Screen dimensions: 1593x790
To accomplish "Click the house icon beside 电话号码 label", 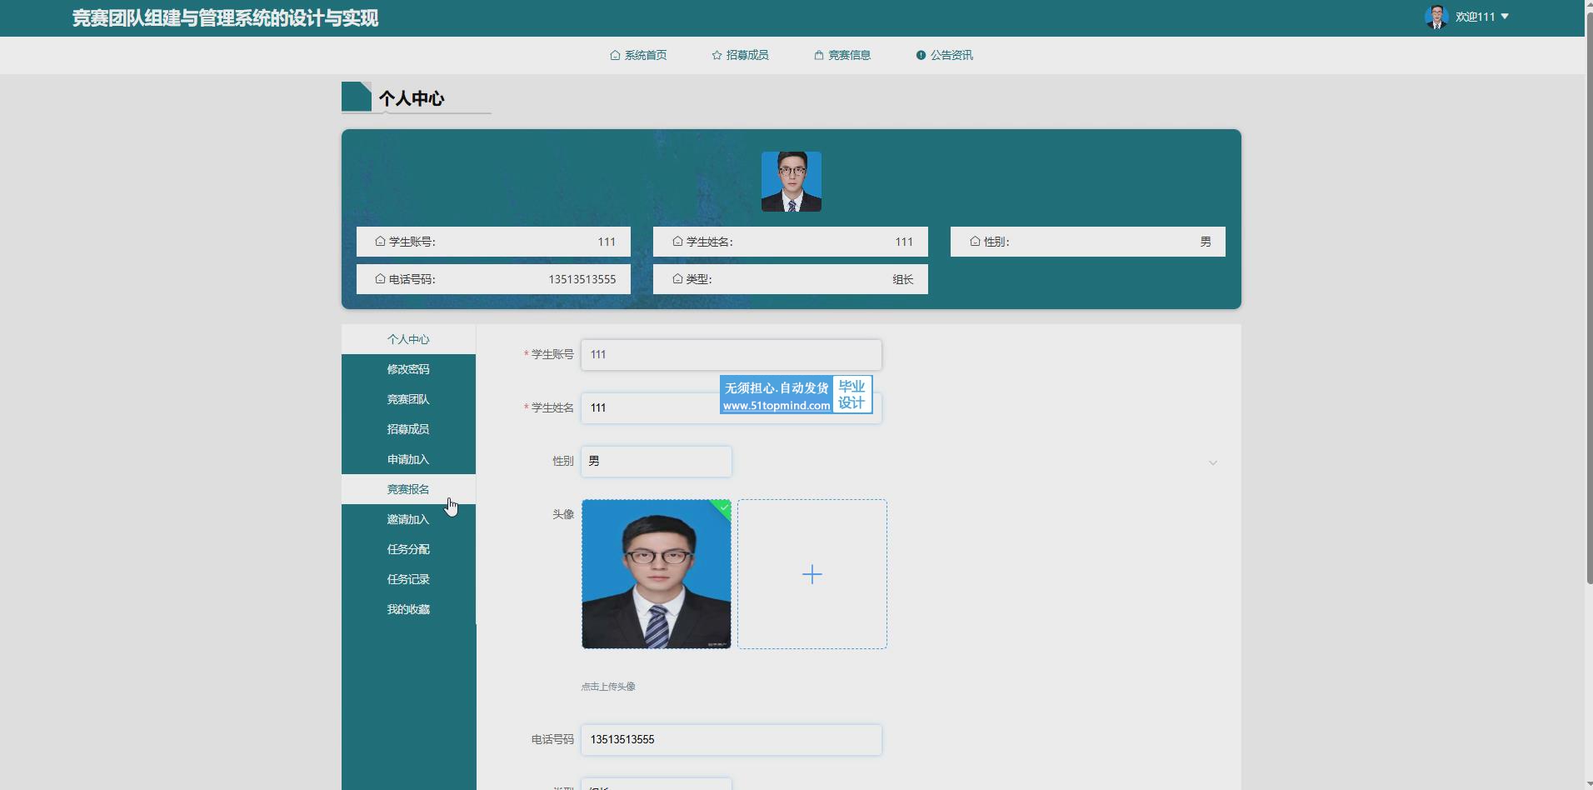I will [x=380, y=279].
